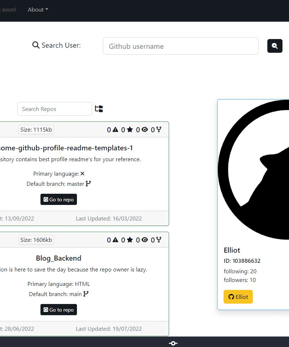Click the search user magnifier button
Viewport: 289px width, 347px height.
[x=275, y=46]
